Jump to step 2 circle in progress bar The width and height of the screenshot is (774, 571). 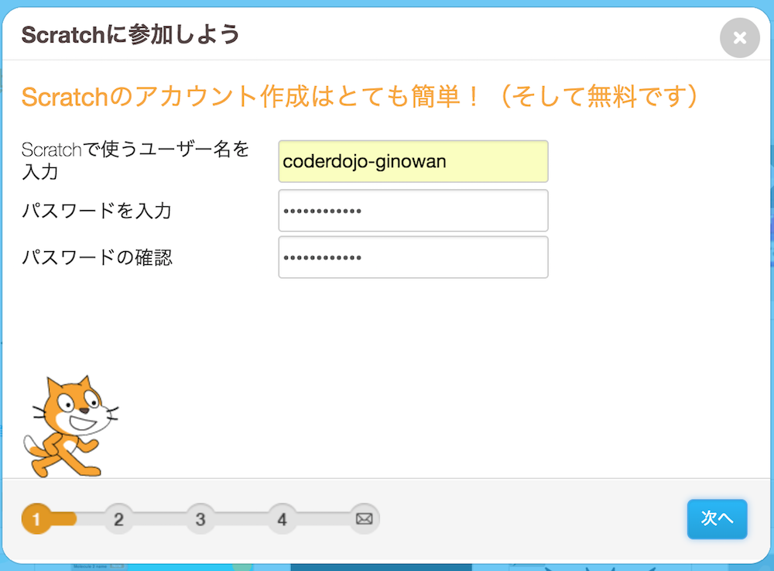[118, 518]
